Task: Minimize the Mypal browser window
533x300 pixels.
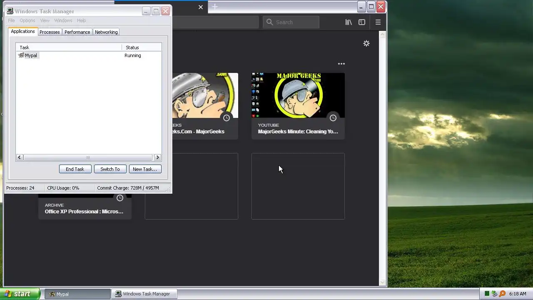Action: point(361,7)
